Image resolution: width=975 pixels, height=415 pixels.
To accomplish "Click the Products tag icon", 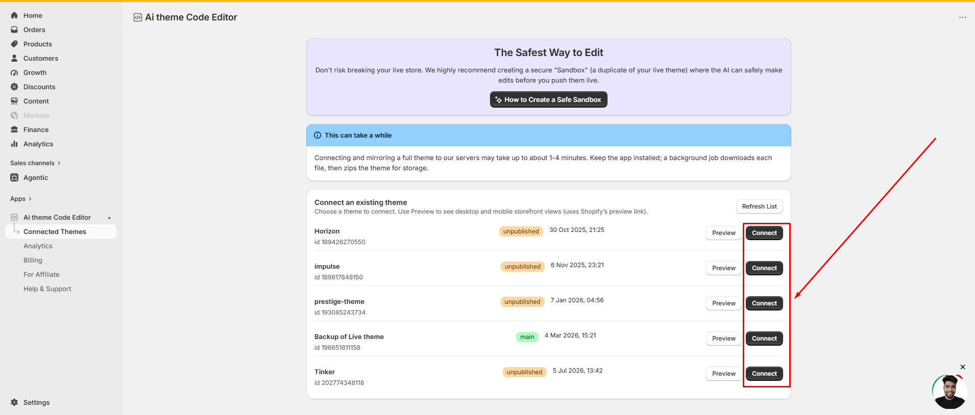I will coord(14,44).
